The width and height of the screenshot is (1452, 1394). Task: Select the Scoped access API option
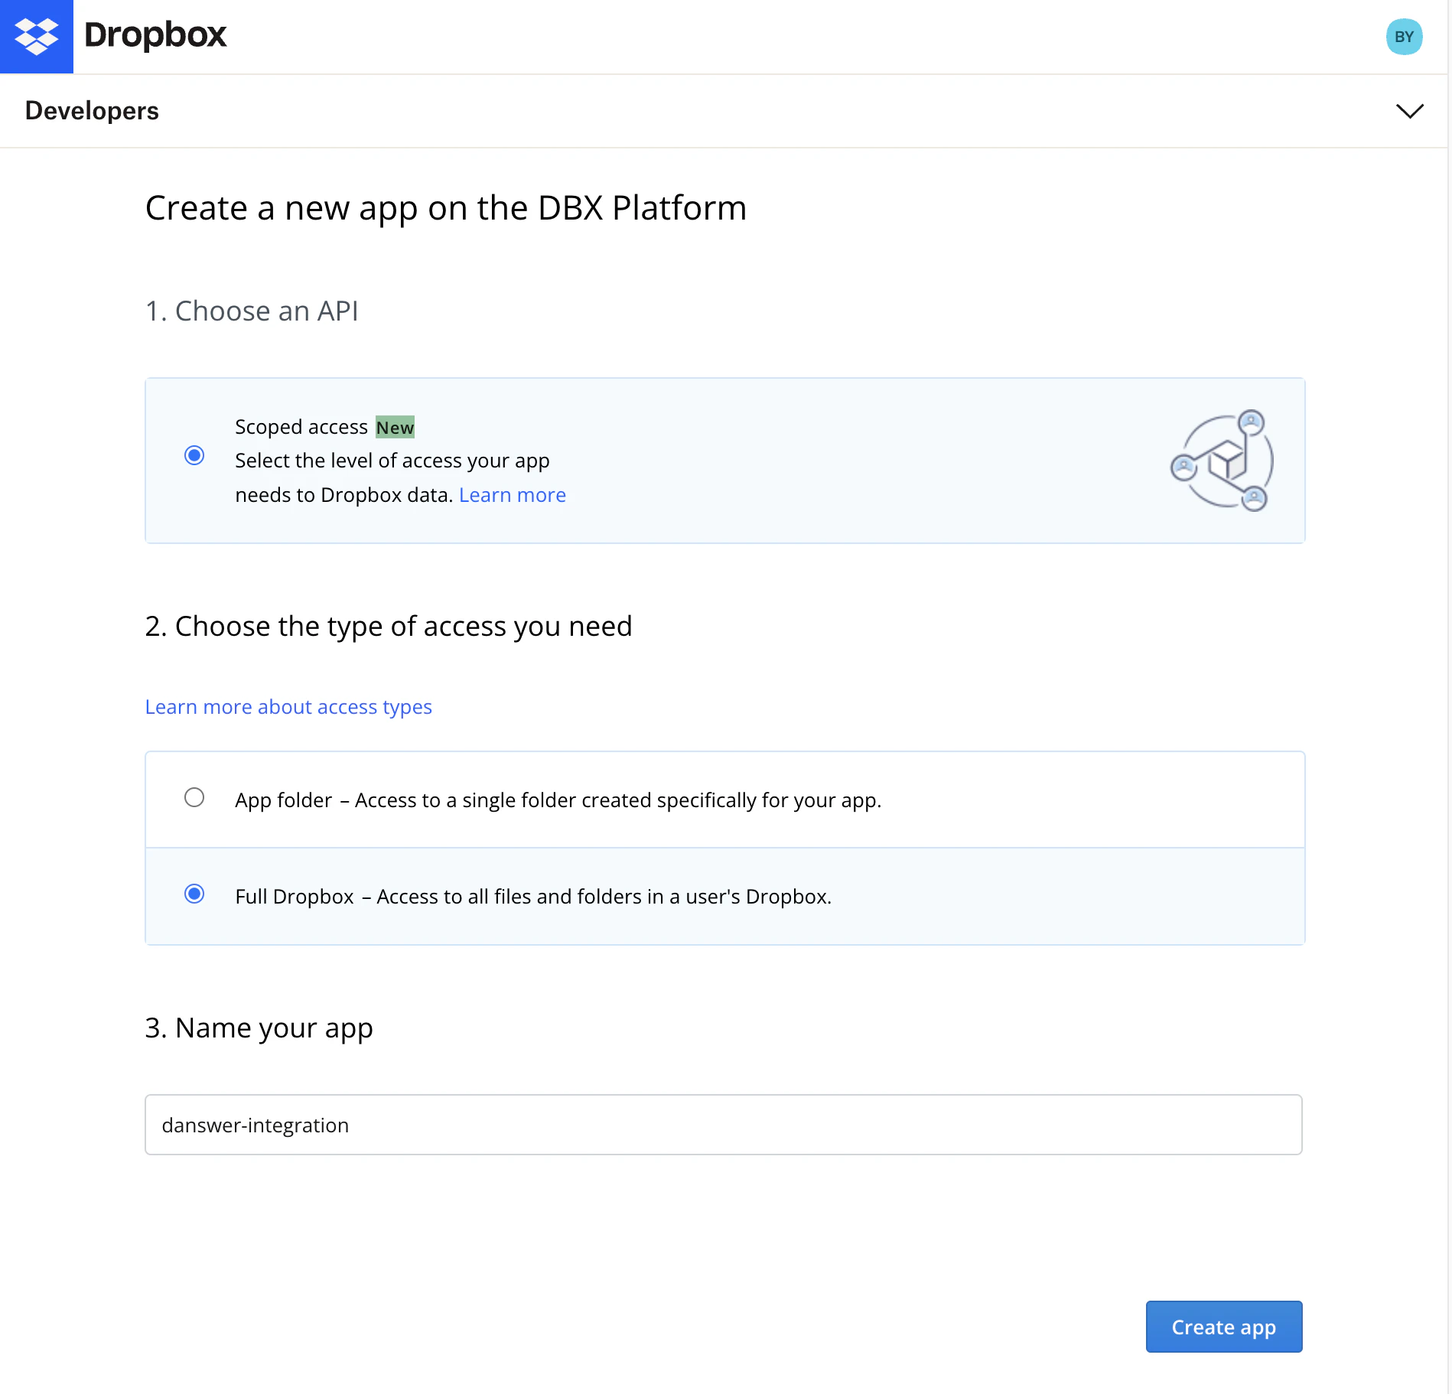coord(195,455)
